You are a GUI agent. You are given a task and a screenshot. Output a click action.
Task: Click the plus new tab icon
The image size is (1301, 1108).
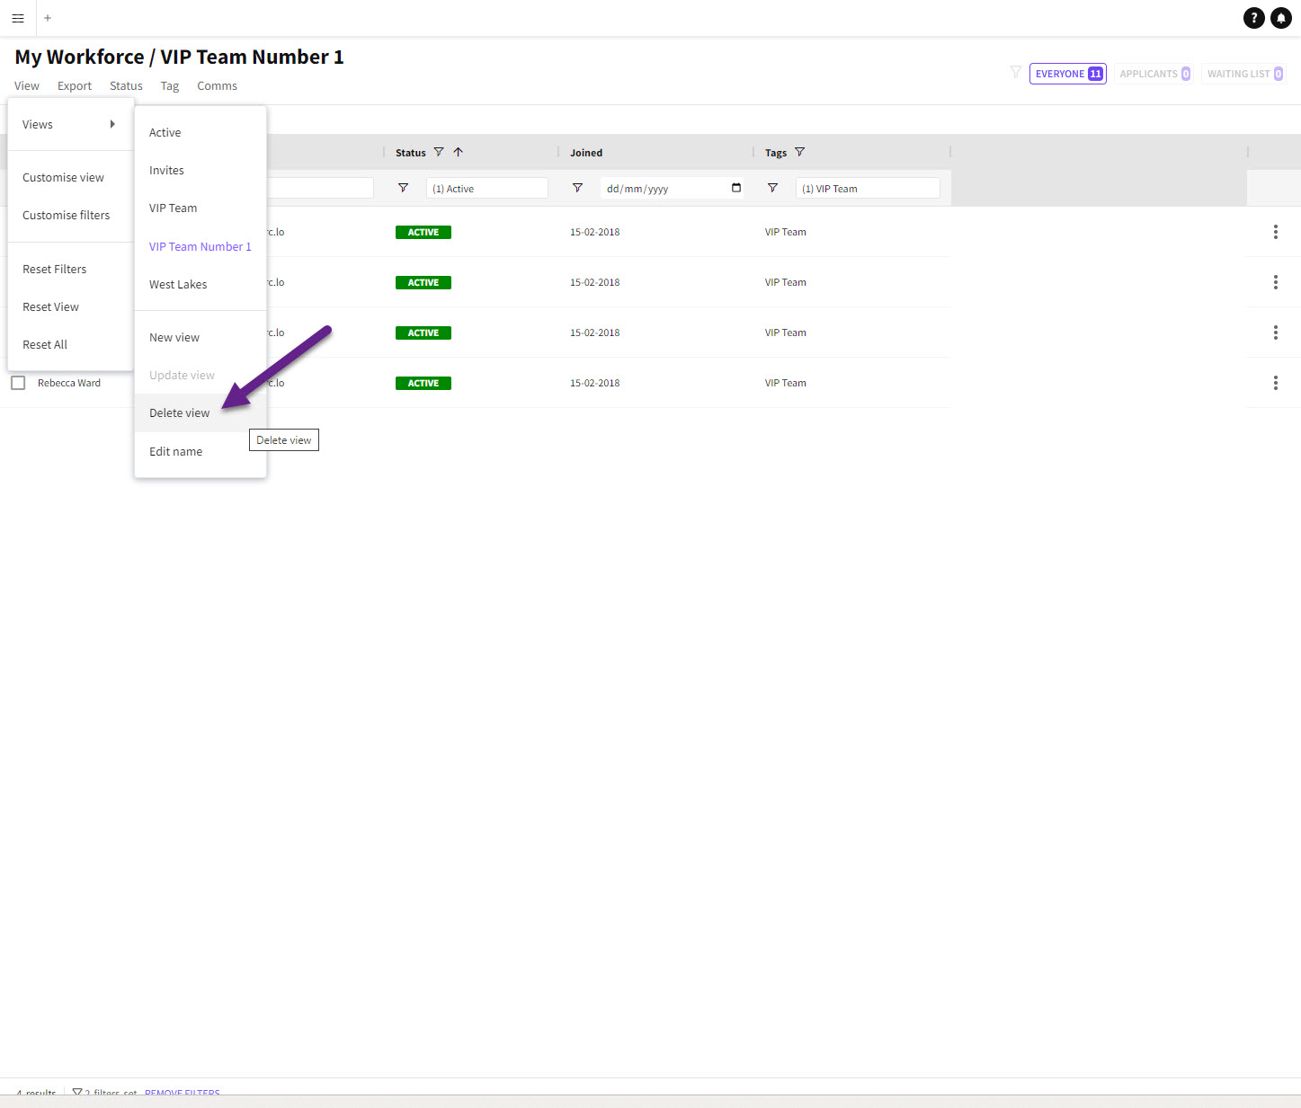point(48,18)
